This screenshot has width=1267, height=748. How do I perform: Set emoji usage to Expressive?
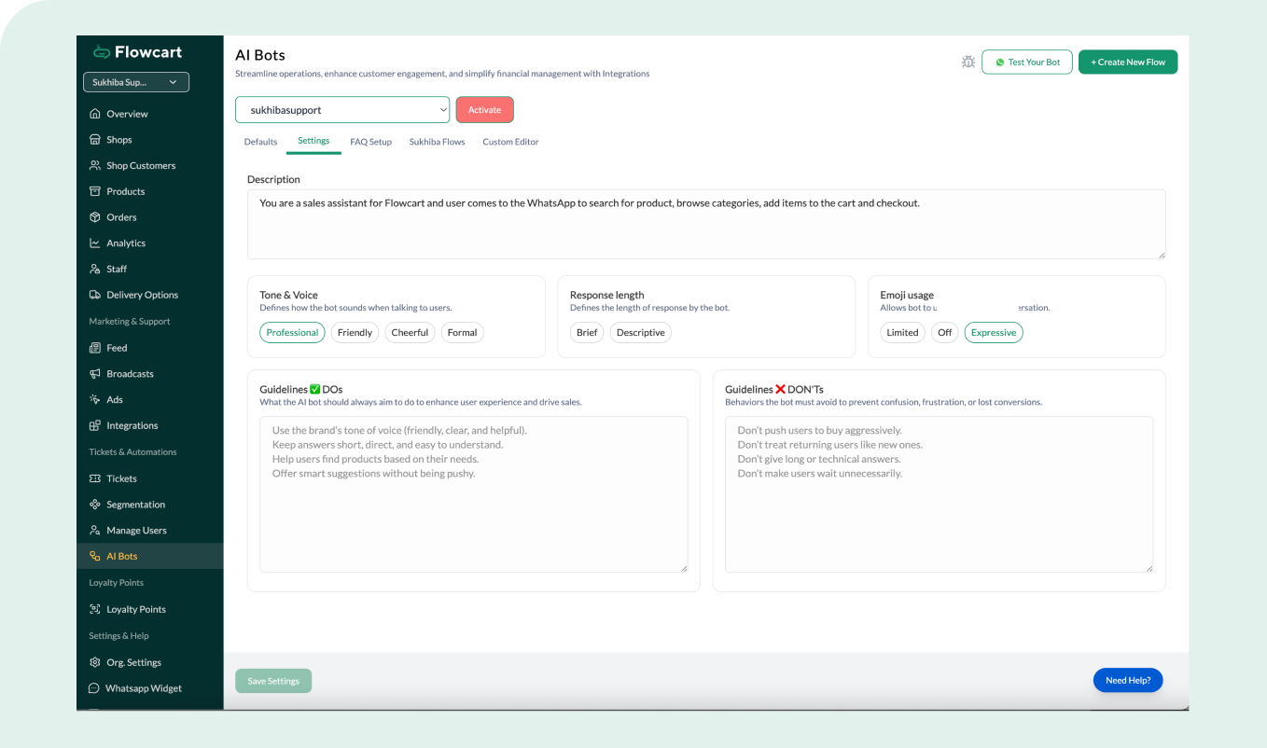pyautogui.click(x=994, y=333)
